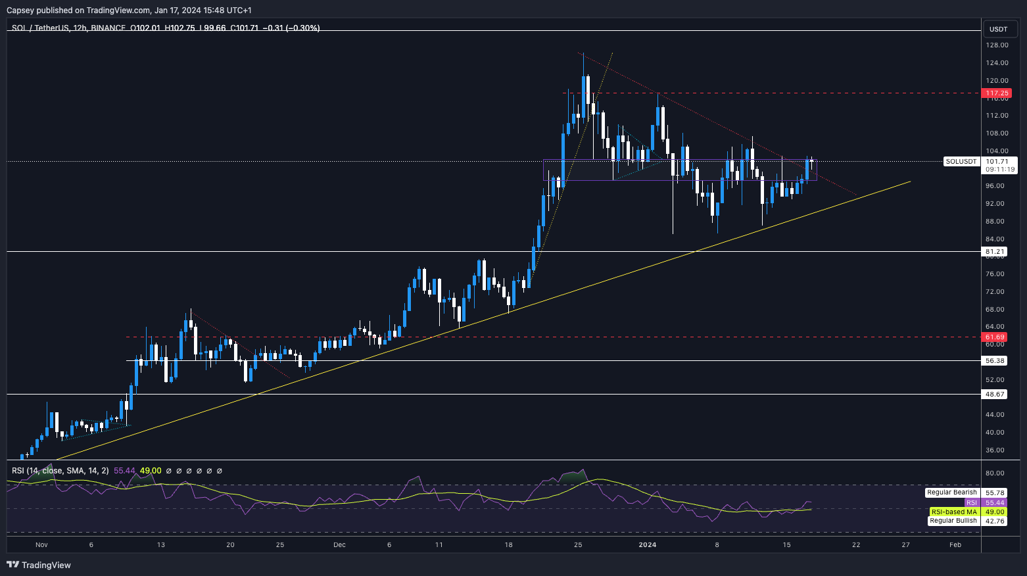The image size is (1027, 576).
Task: Click the red 61.69 price level label
Action: (x=995, y=337)
